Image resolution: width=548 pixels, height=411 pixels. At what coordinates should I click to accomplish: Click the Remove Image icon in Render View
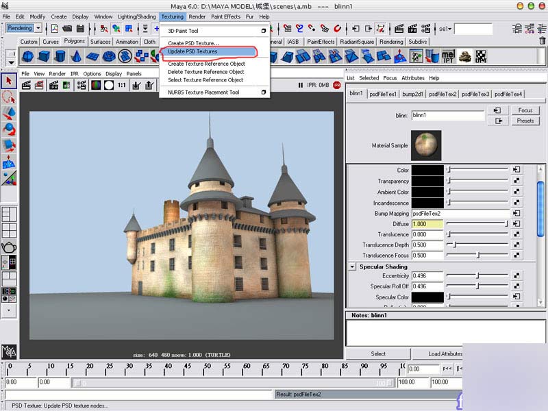point(149,85)
